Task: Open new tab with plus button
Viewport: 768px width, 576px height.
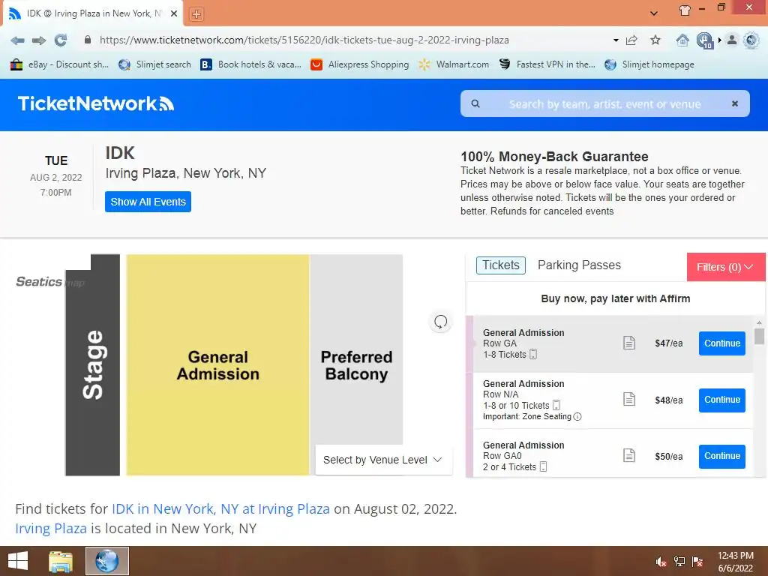Action: (196, 14)
